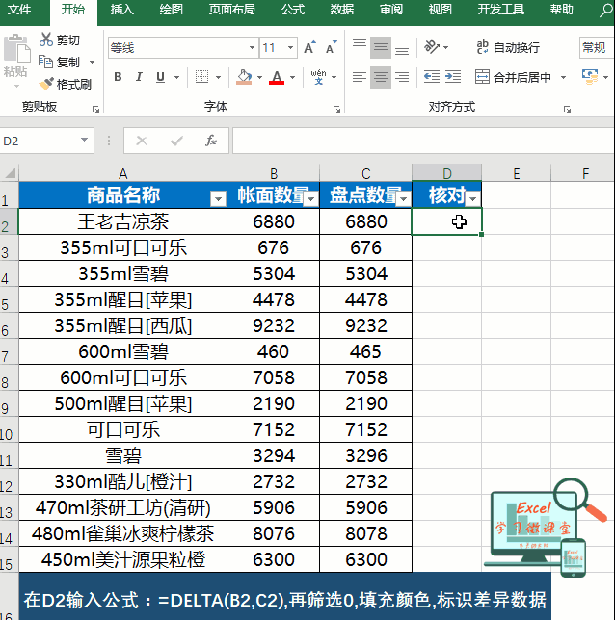Click the Copy icon
Image resolution: width=615 pixels, height=620 pixels.
coord(45,62)
